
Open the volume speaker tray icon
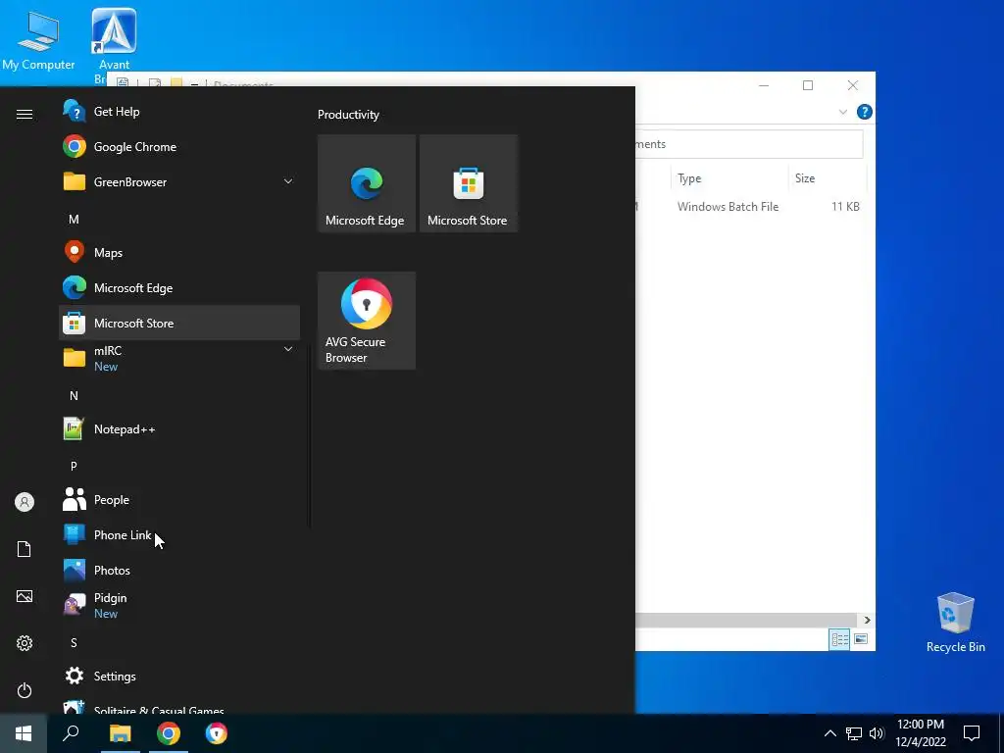pyautogui.click(x=877, y=733)
